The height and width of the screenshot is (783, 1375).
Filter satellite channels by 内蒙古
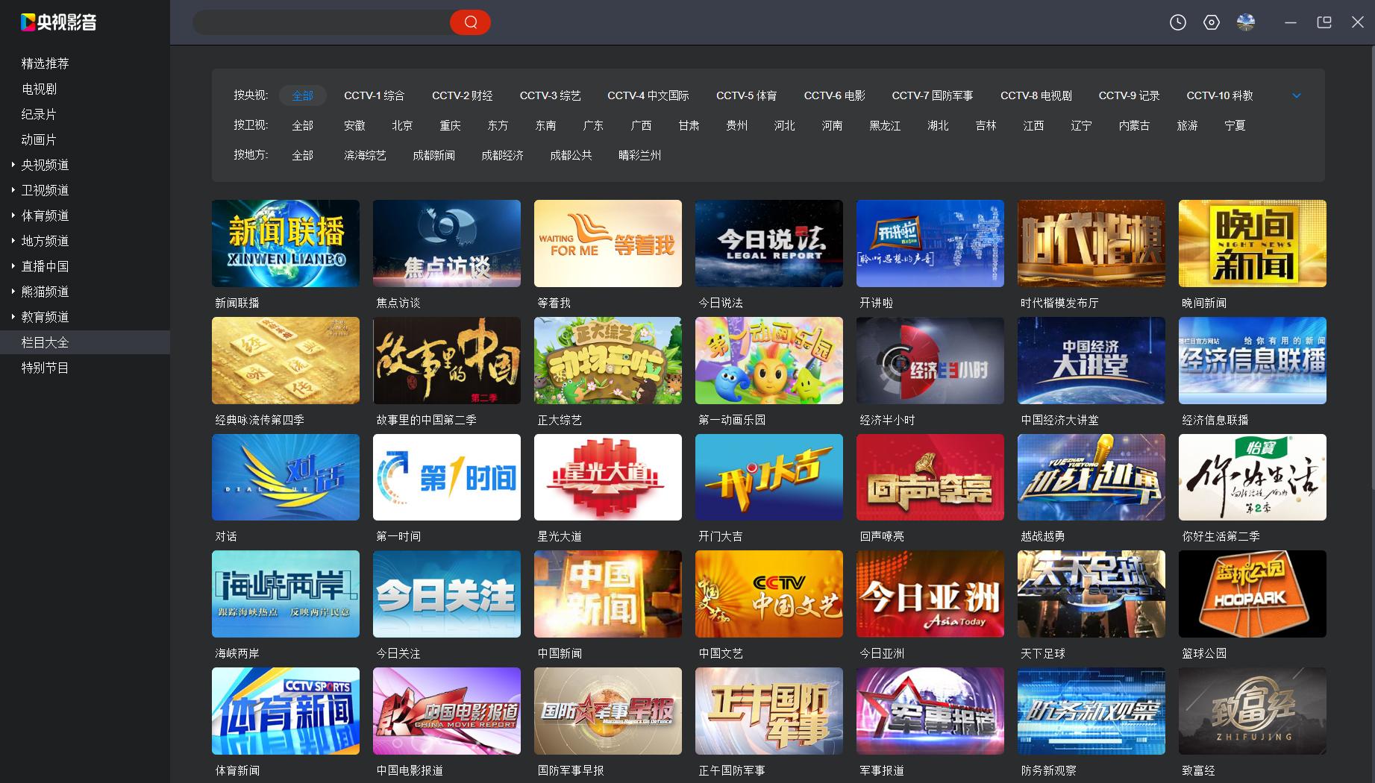(1134, 125)
